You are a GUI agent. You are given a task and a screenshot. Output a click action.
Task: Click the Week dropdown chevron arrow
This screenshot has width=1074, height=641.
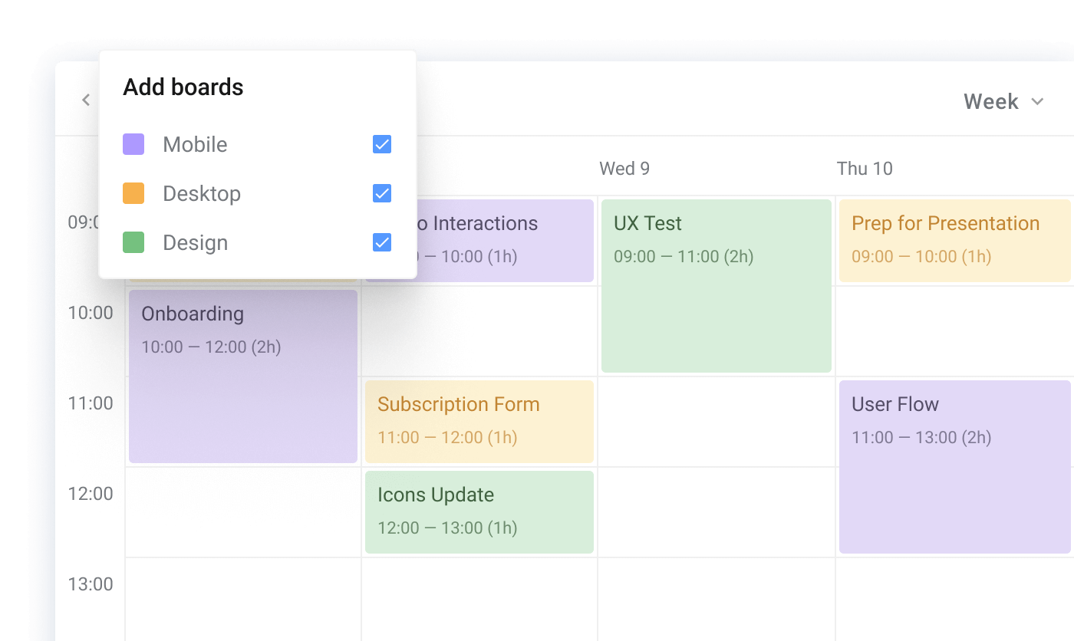1038,101
